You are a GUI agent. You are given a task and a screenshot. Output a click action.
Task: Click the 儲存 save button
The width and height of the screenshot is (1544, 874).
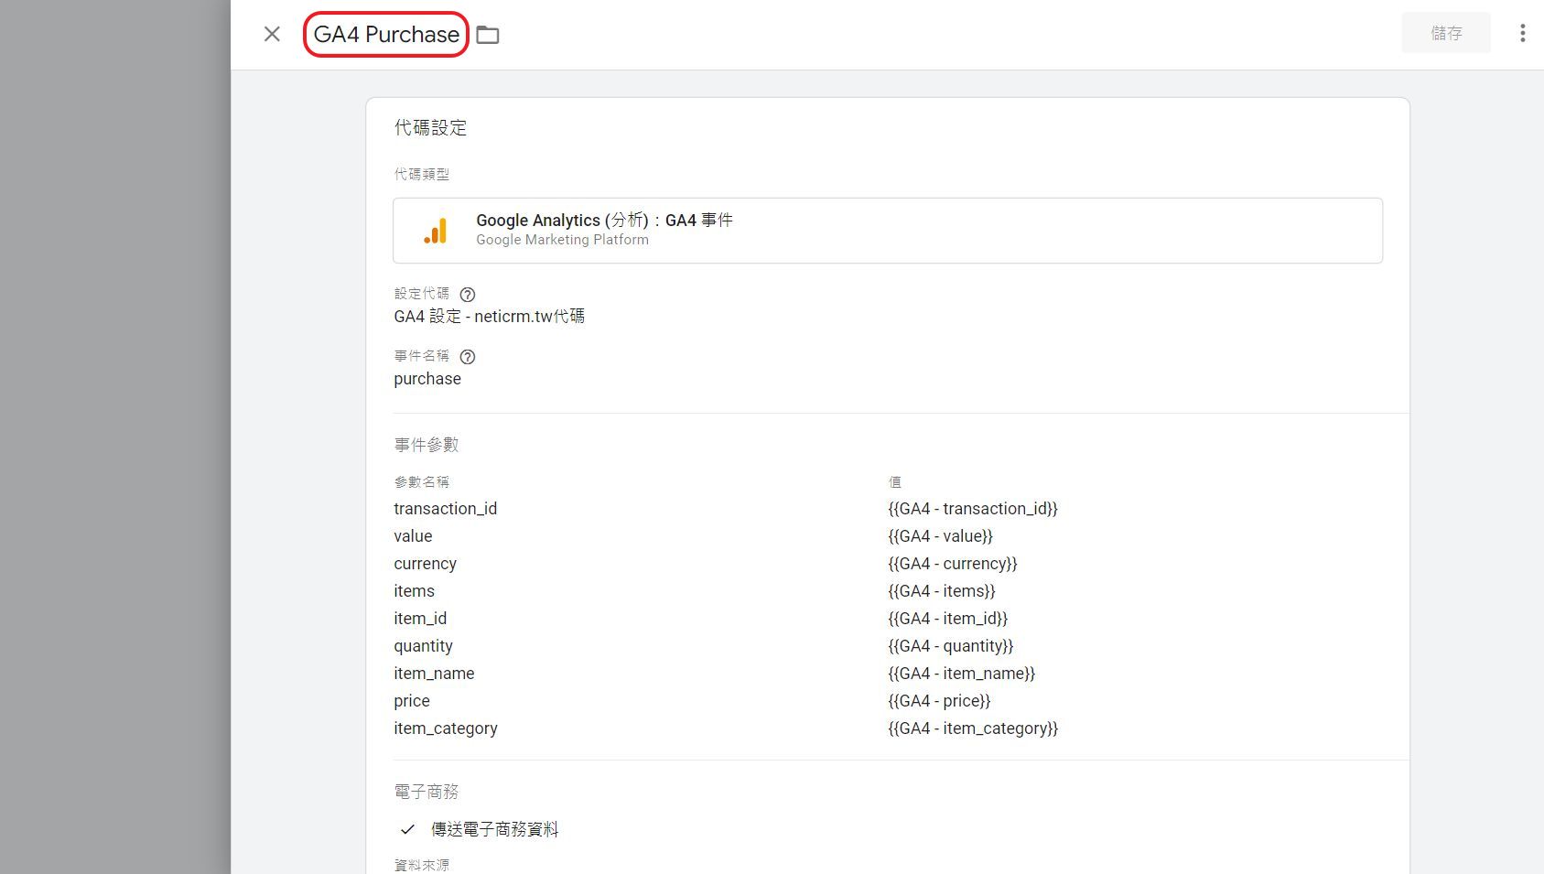click(1446, 33)
